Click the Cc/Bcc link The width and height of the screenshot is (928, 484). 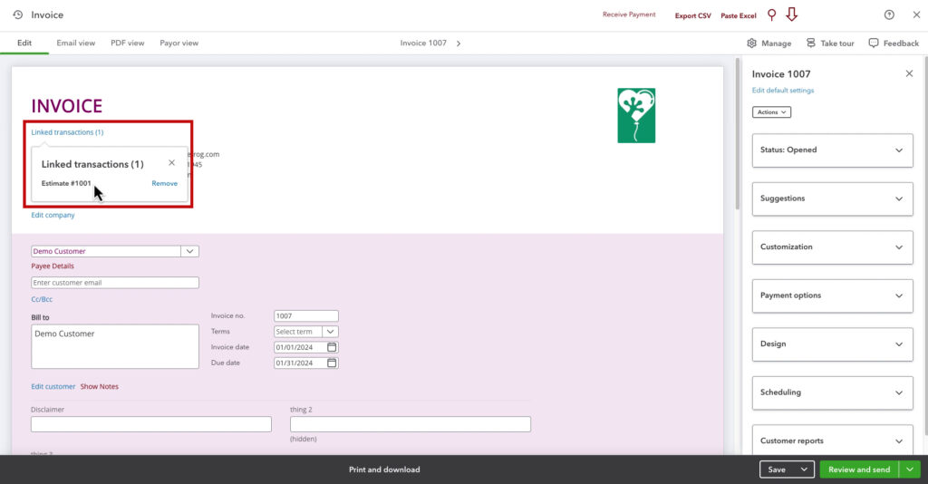pyautogui.click(x=42, y=299)
